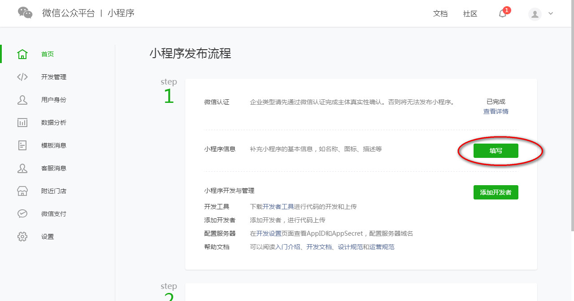Screen dimensions: 574x301
Task: Open 数据分析 with the chart icon
Action: coord(22,122)
